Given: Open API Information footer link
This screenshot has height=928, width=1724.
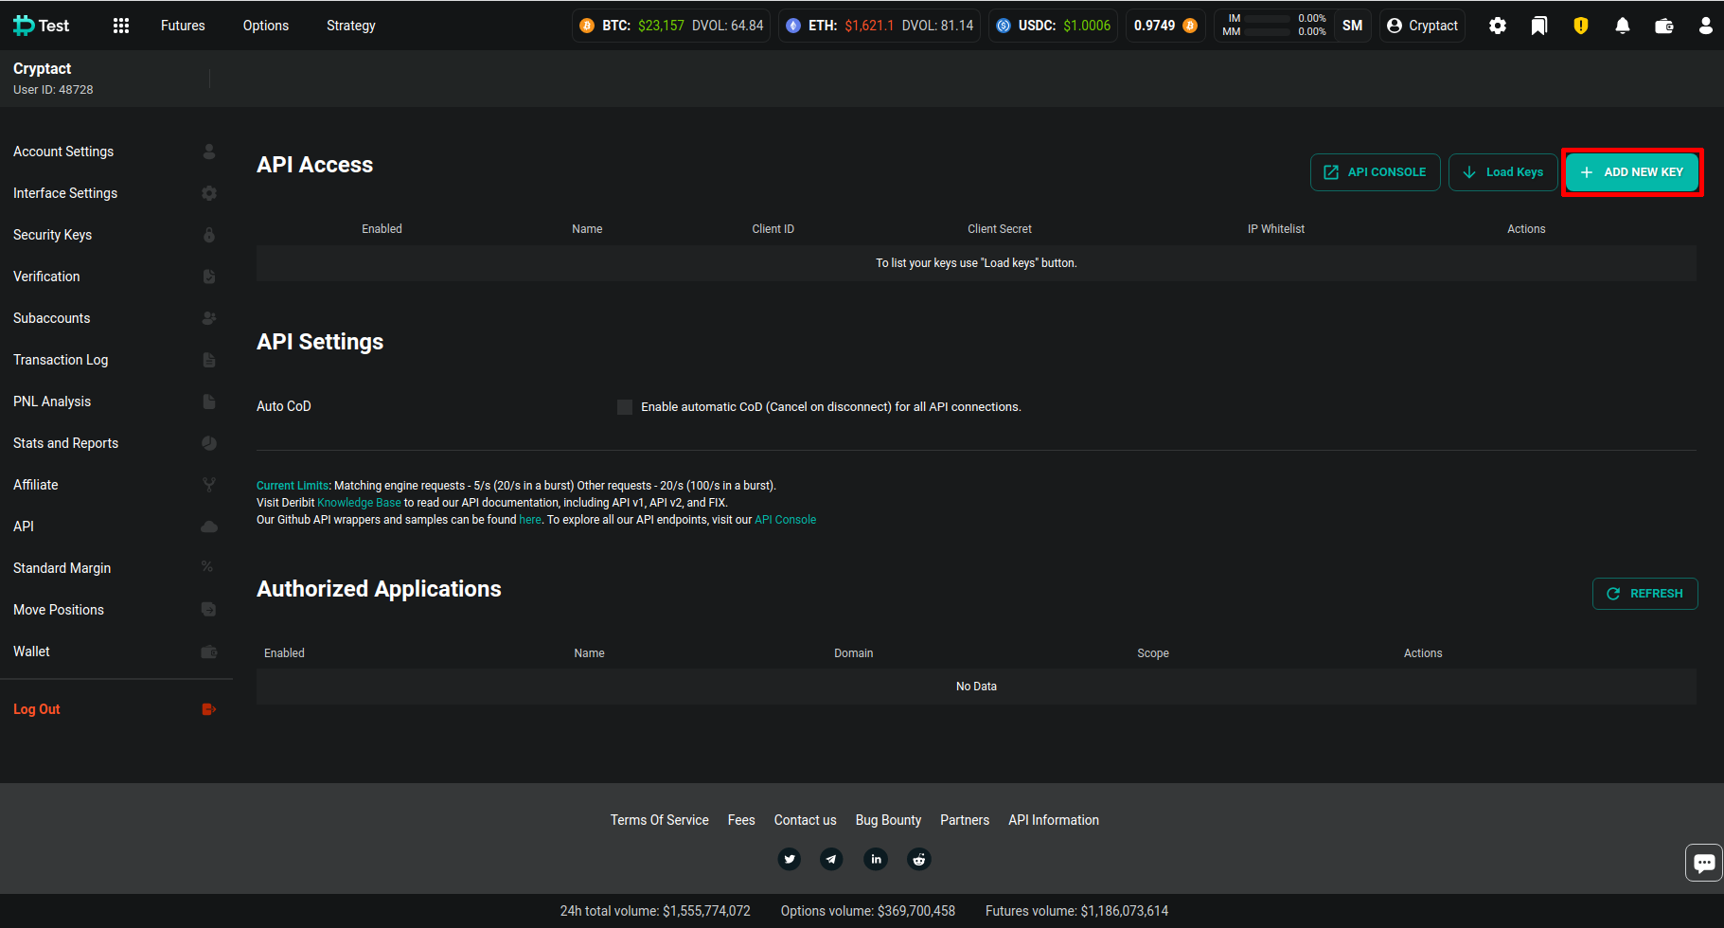Looking at the screenshot, I should (1054, 820).
